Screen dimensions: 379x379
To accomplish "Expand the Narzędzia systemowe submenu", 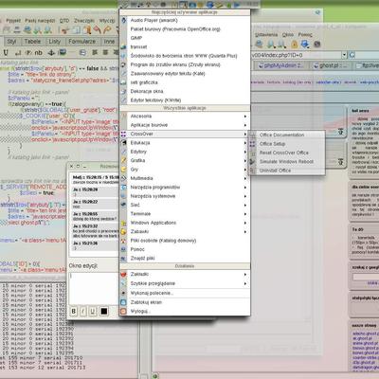I will point(185,196).
